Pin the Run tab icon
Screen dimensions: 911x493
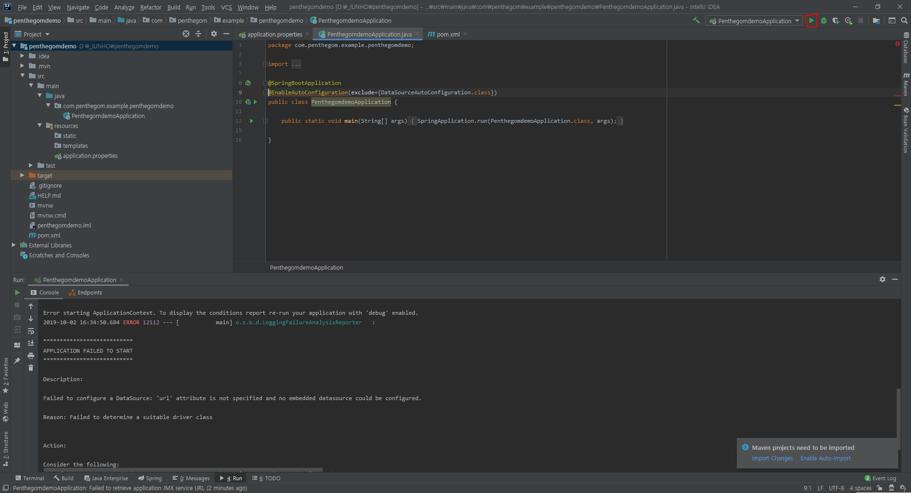(x=17, y=361)
